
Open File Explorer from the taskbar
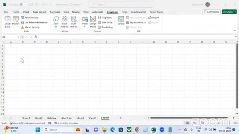point(105,130)
